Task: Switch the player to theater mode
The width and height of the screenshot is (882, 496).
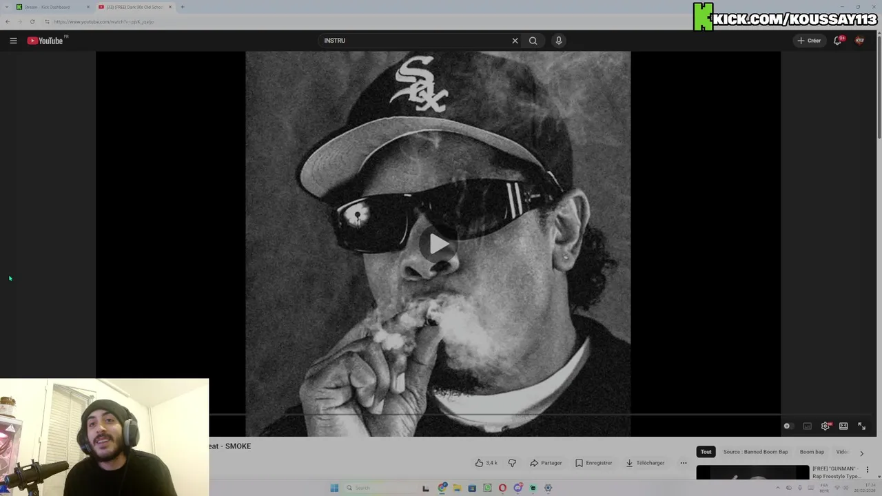Action: pos(843,426)
